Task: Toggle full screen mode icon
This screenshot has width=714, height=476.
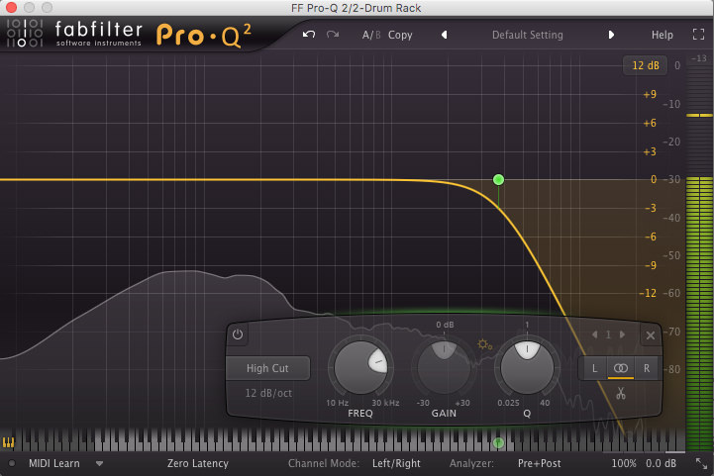Action: point(698,35)
